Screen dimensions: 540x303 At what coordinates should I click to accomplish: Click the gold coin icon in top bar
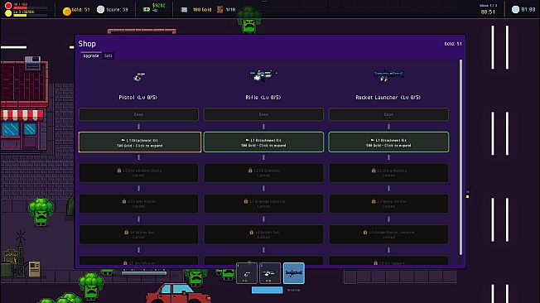pyautogui.click(x=67, y=11)
